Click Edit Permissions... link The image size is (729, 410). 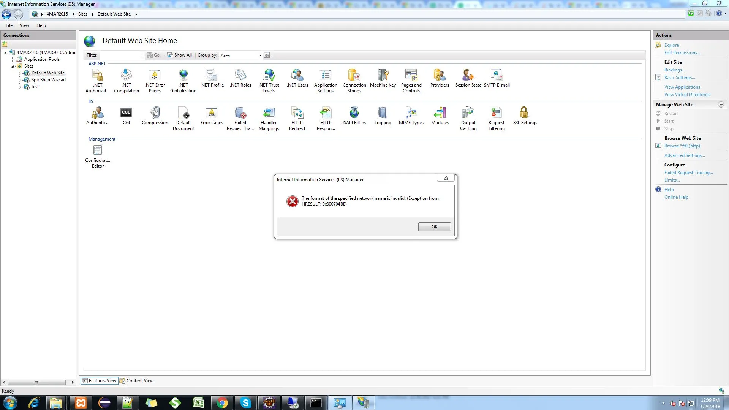[682, 53]
